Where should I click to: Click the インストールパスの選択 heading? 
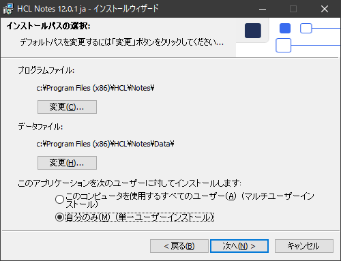click(48, 26)
